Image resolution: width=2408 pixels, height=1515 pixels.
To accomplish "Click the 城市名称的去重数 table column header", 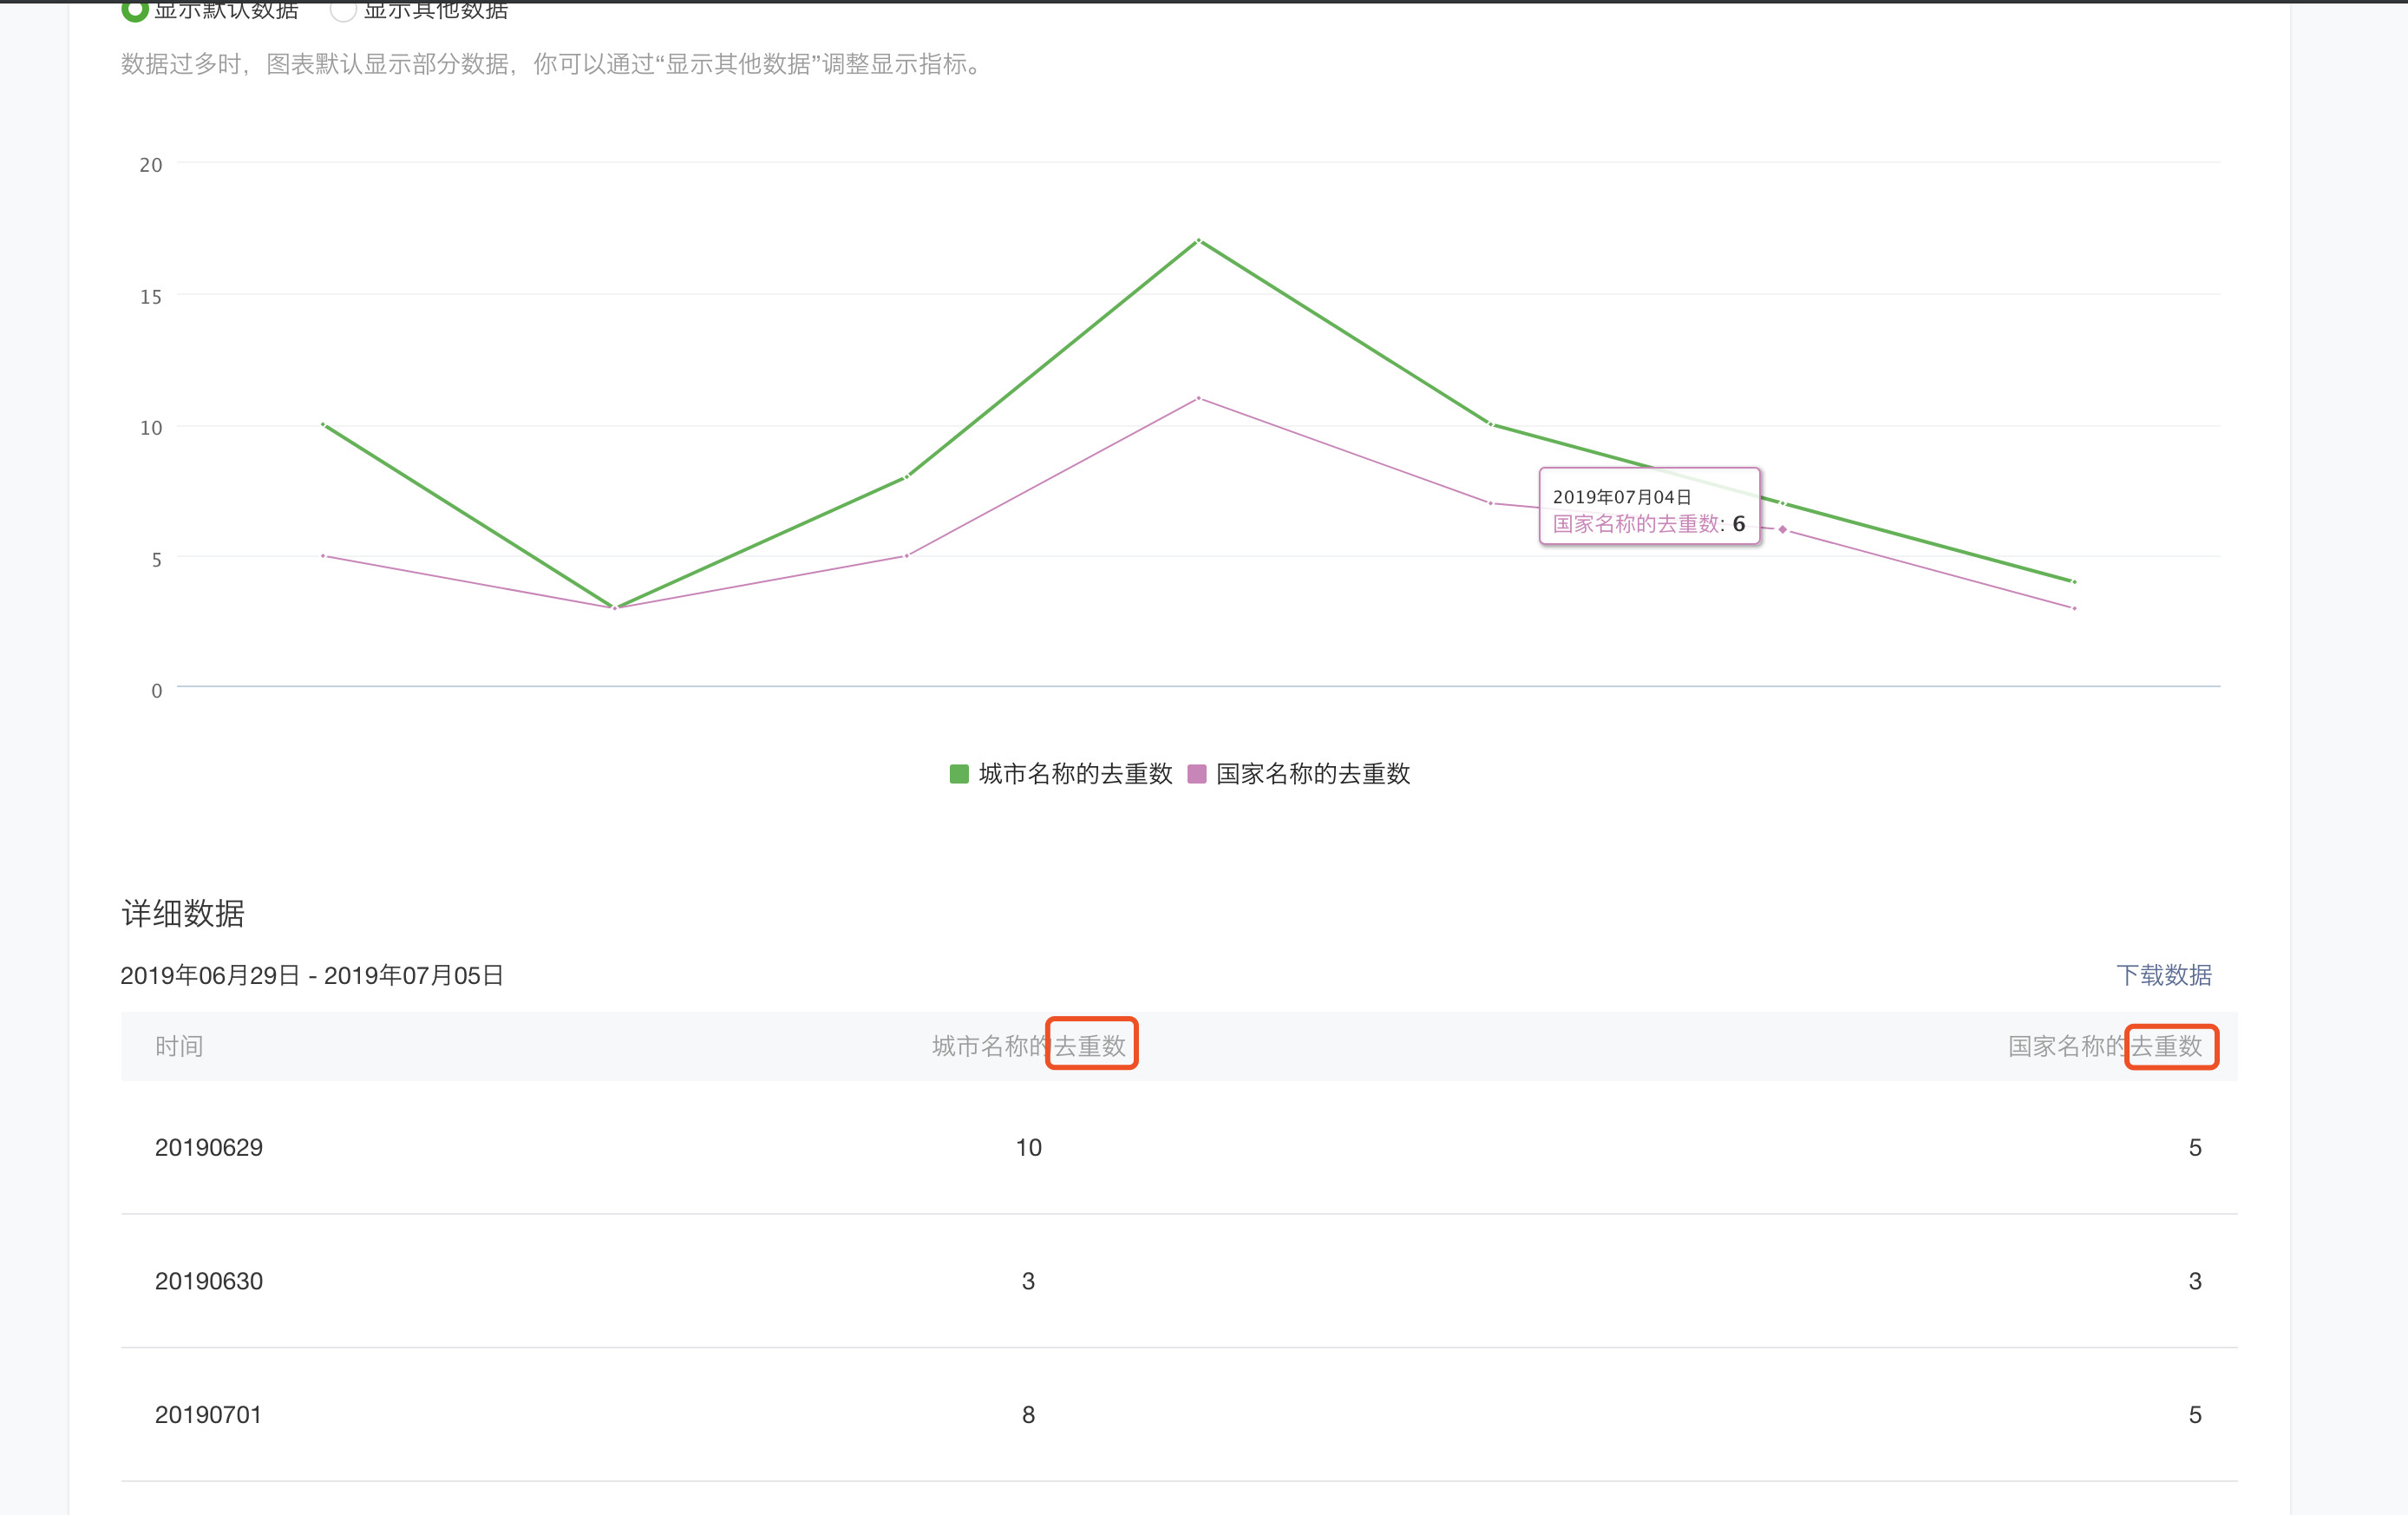I will (1028, 1046).
